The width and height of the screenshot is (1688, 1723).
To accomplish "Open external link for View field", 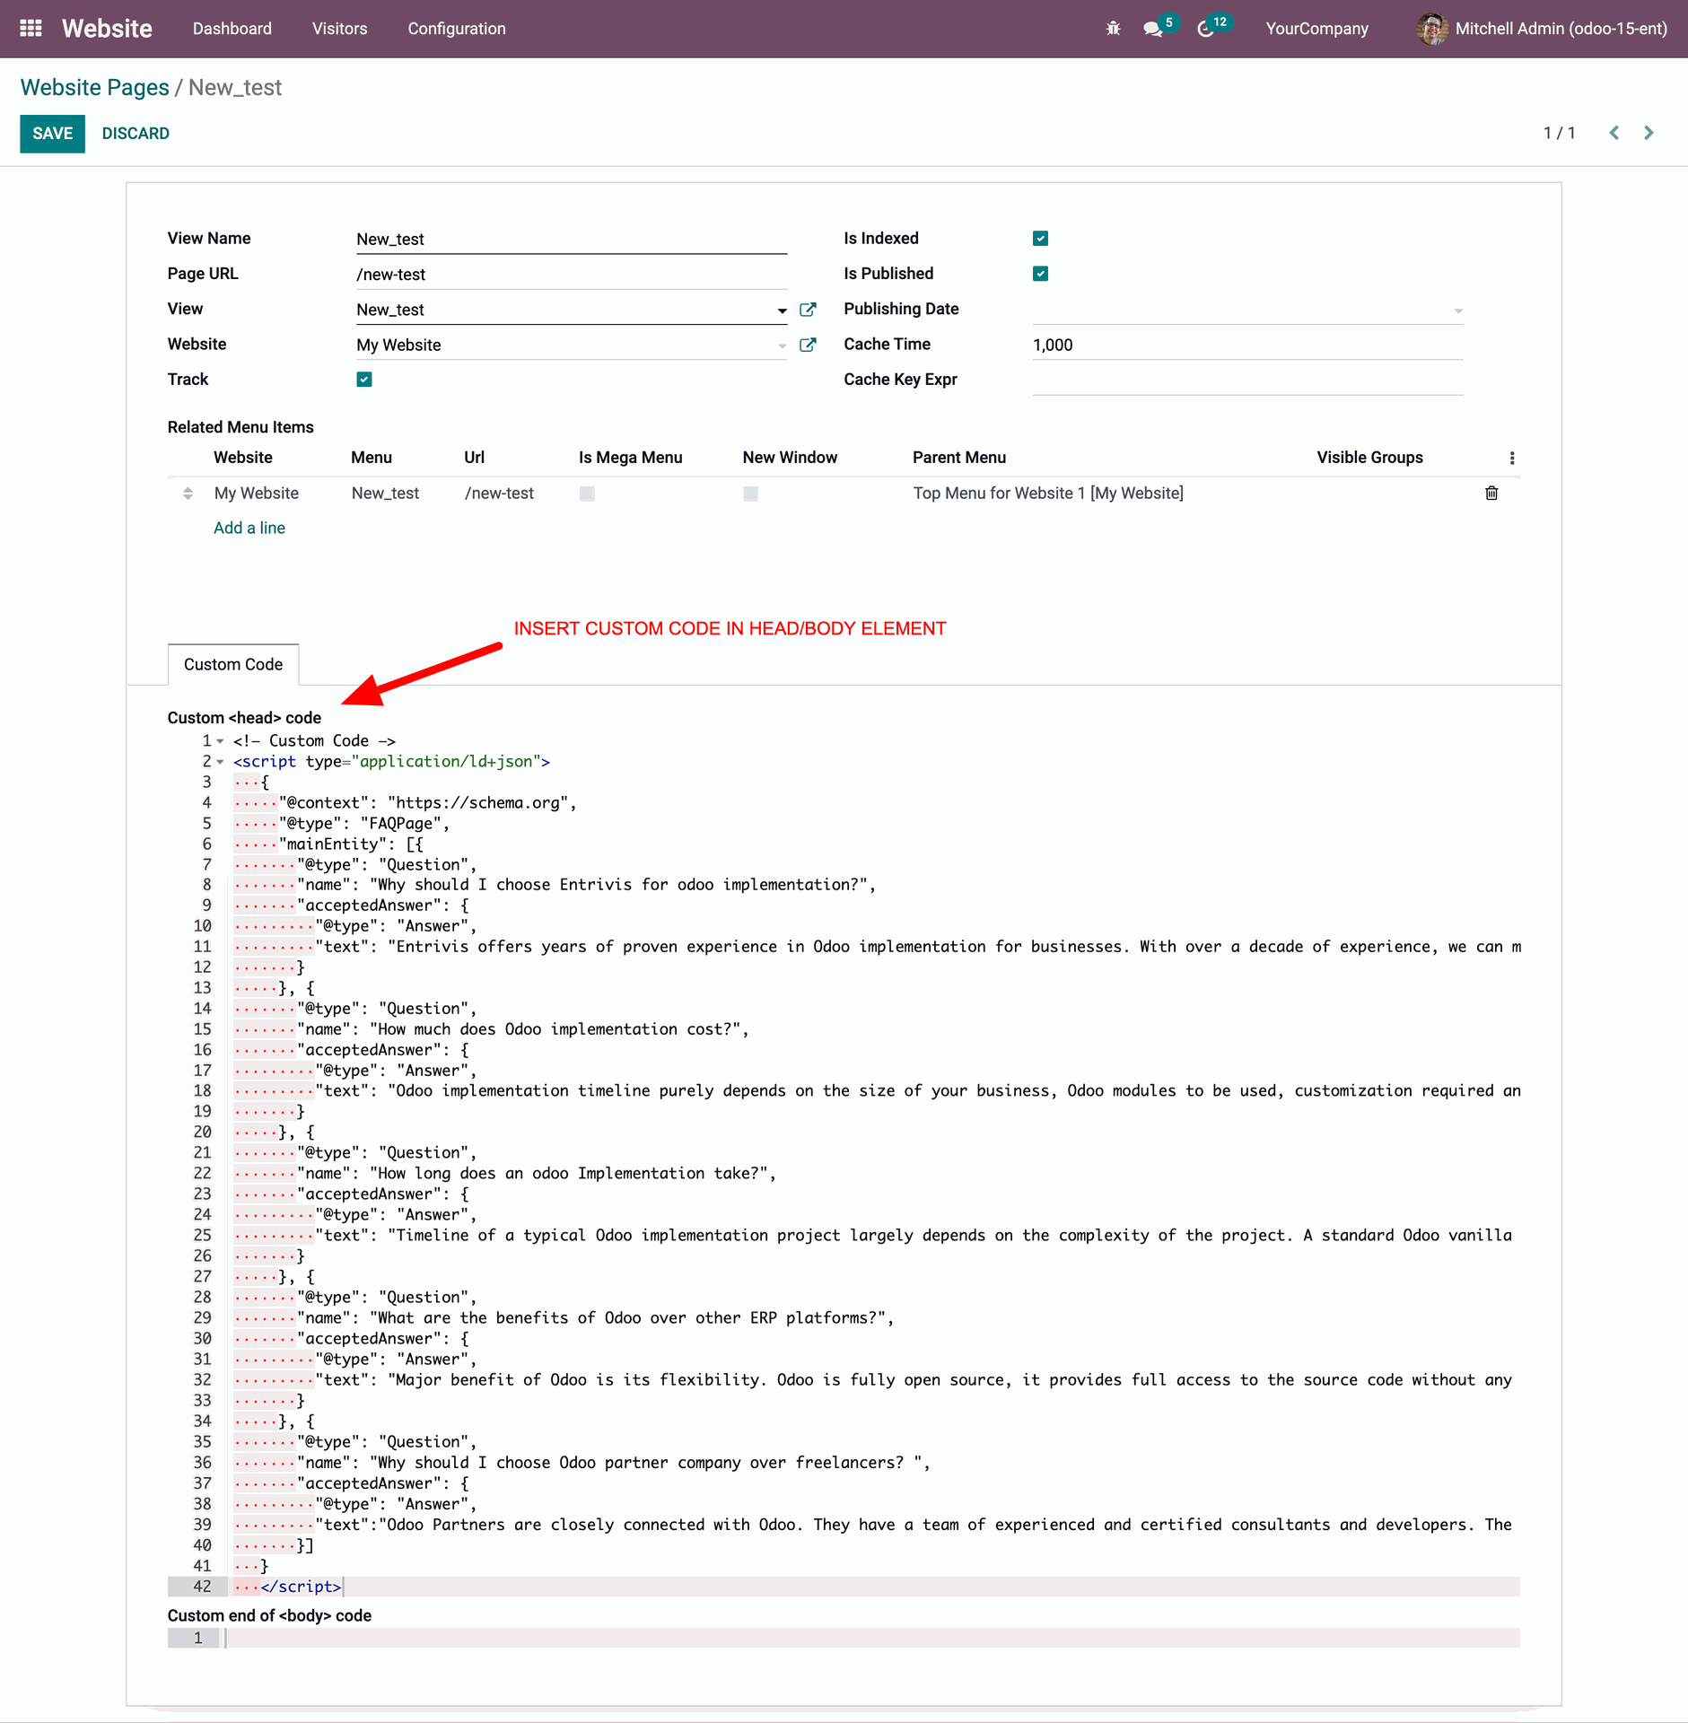I will [808, 310].
